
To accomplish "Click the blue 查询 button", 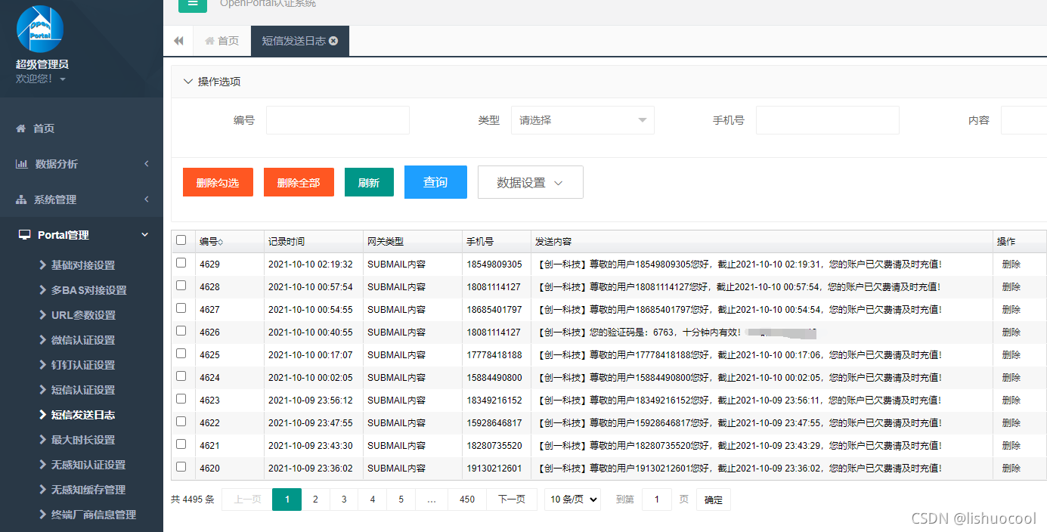I will tap(435, 182).
